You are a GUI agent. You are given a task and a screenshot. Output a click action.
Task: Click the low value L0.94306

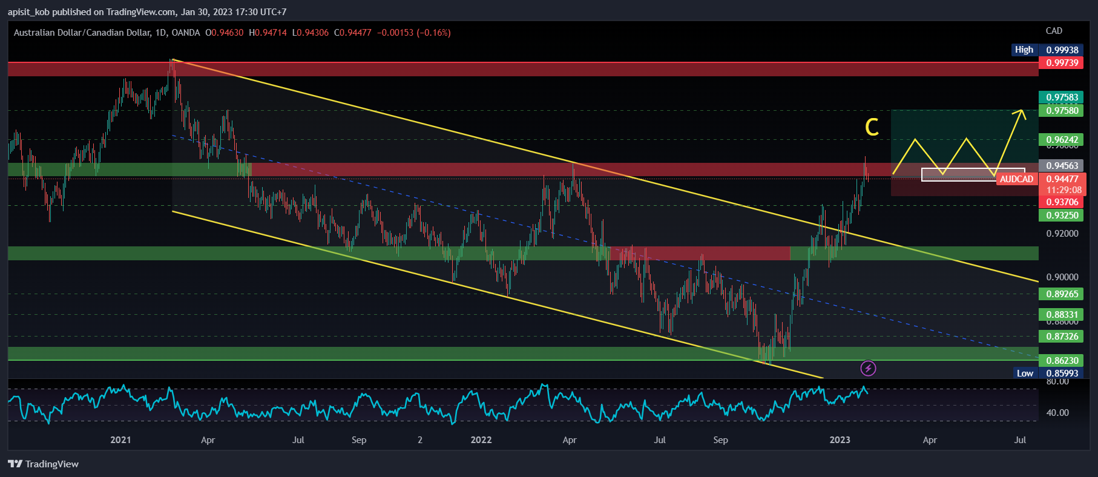(310, 33)
